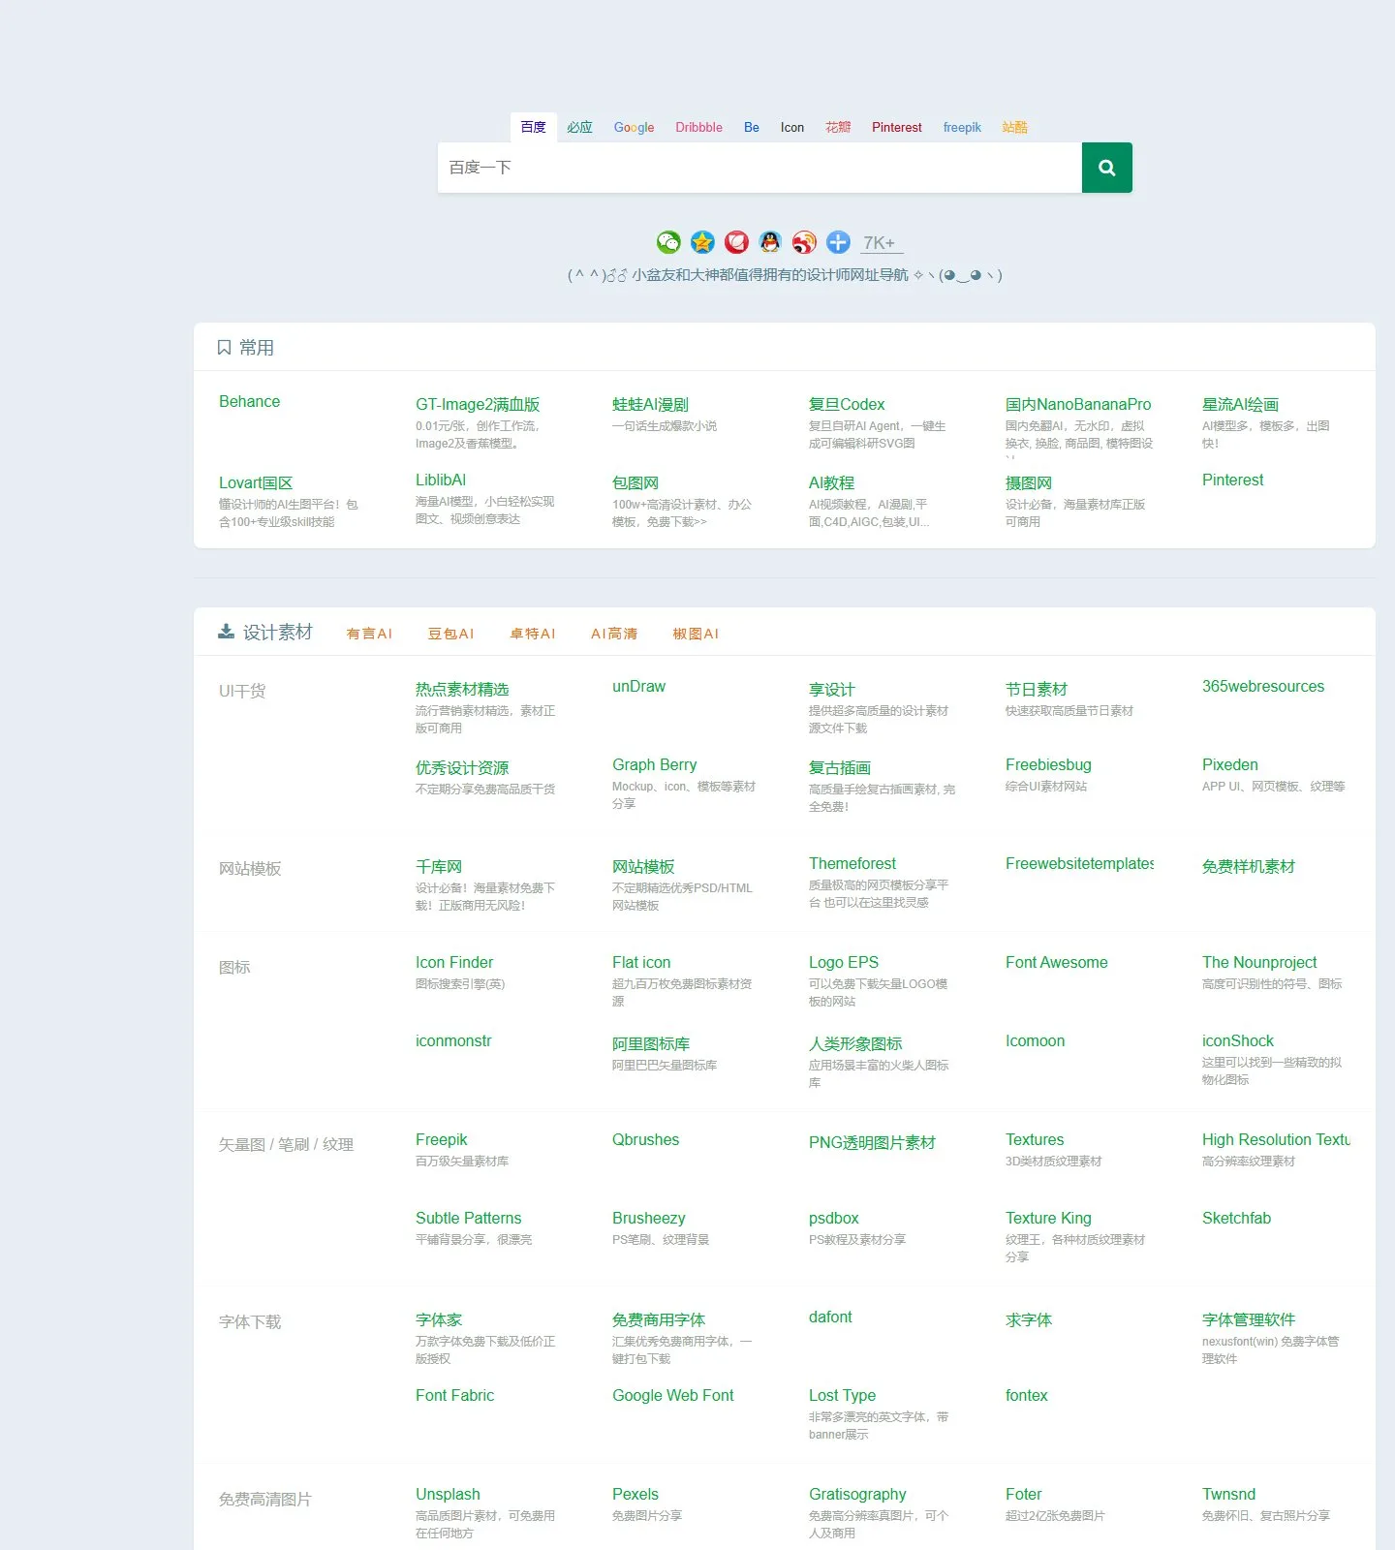Go to the dafont link
The image size is (1395, 1550).
point(830,1317)
